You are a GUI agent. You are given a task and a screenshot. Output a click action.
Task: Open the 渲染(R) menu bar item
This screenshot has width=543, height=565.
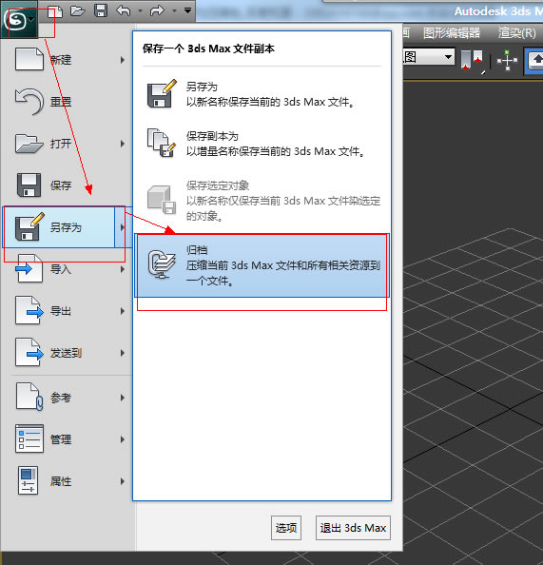click(x=517, y=33)
